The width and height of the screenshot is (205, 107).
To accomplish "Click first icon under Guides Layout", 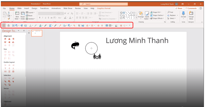I will pyautogui.click(x=5, y=65).
